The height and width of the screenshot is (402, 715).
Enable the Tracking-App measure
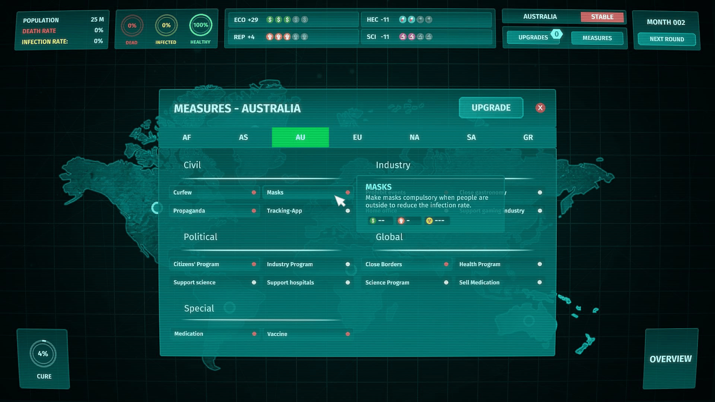(347, 211)
